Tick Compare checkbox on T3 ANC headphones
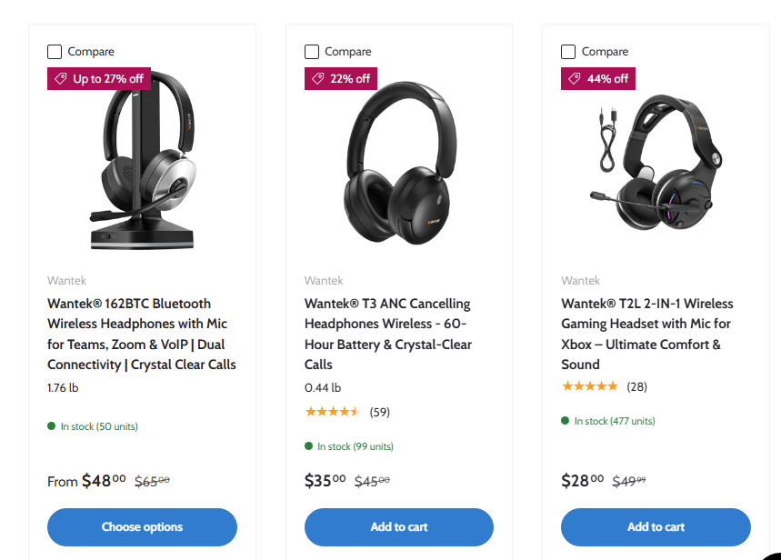 (x=312, y=52)
